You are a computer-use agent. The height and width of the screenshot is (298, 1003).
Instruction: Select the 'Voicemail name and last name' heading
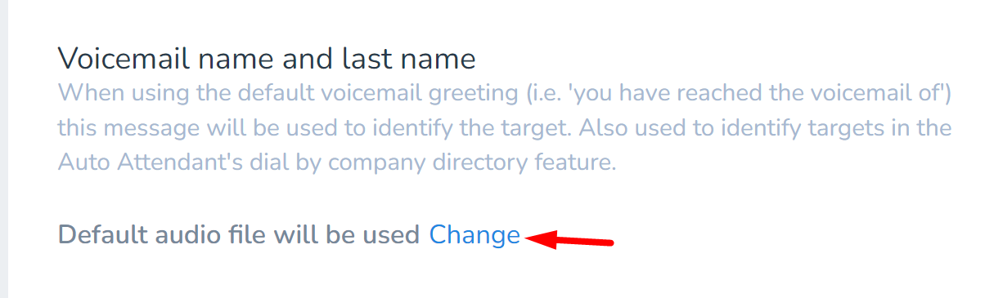[267, 59]
